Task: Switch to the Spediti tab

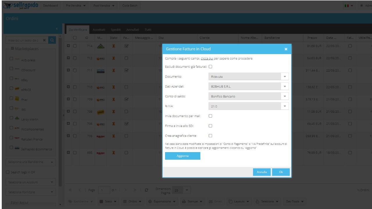Action: [116, 30]
